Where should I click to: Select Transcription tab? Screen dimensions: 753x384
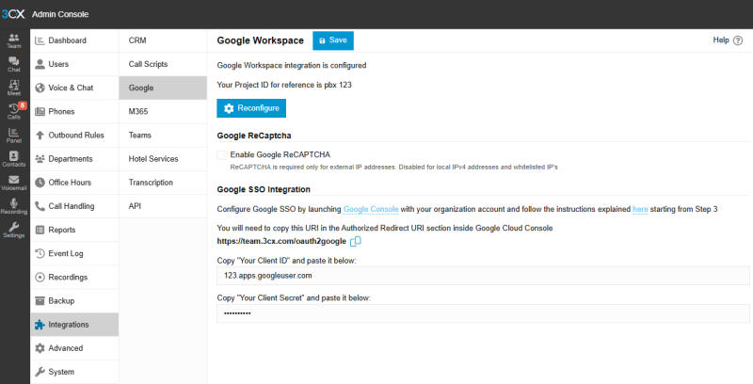(163, 183)
